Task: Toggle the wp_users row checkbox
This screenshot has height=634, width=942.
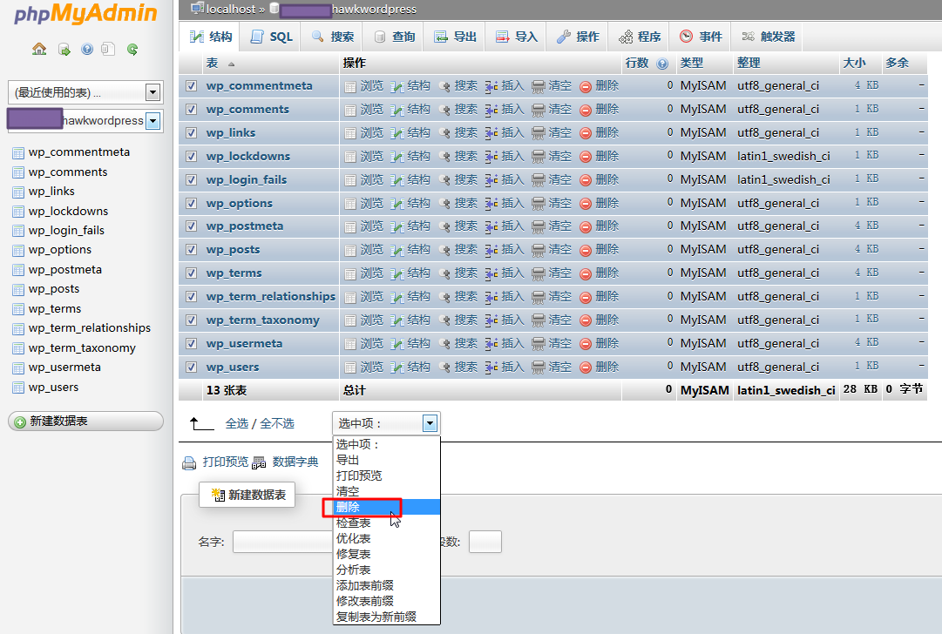Action: pyautogui.click(x=191, y=367)
